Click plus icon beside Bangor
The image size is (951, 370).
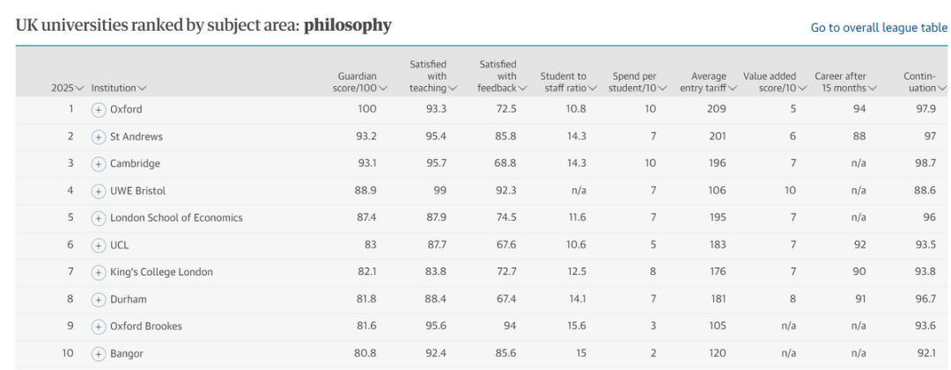pyautogui.click(x=99, y=353)
